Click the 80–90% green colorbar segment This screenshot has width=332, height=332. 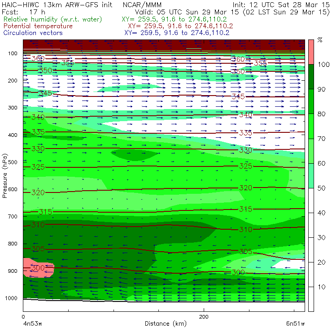click(x=311, y=101)
